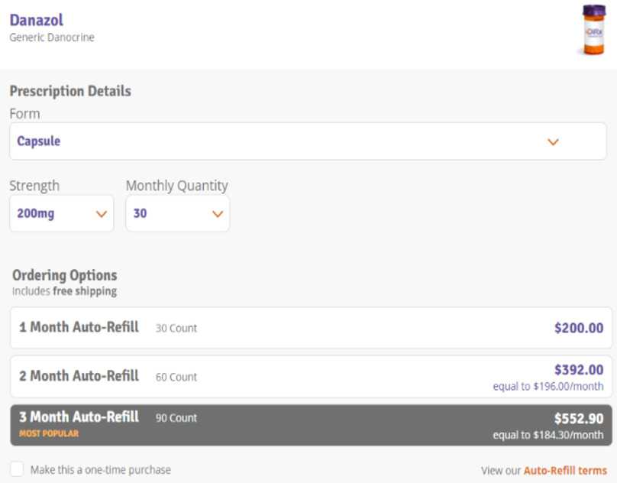Click the MOST POPULAR badge
Image resolution: width=617 pixels, height=483 pixels.
pyautogui.click(x=49, y=434)
